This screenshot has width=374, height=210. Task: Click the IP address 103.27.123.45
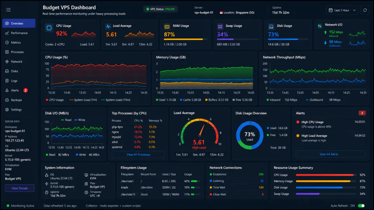point(14,141)
